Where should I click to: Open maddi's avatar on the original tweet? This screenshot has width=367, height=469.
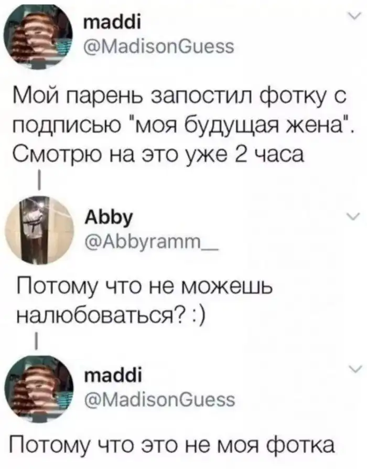(38, 35)
